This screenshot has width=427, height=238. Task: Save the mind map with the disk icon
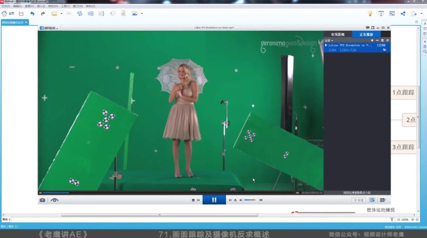point(21,14)
